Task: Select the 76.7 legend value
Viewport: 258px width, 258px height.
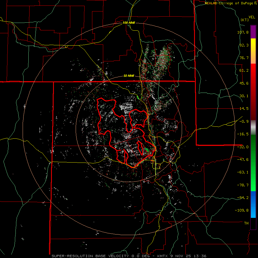Action: point(244,58)
